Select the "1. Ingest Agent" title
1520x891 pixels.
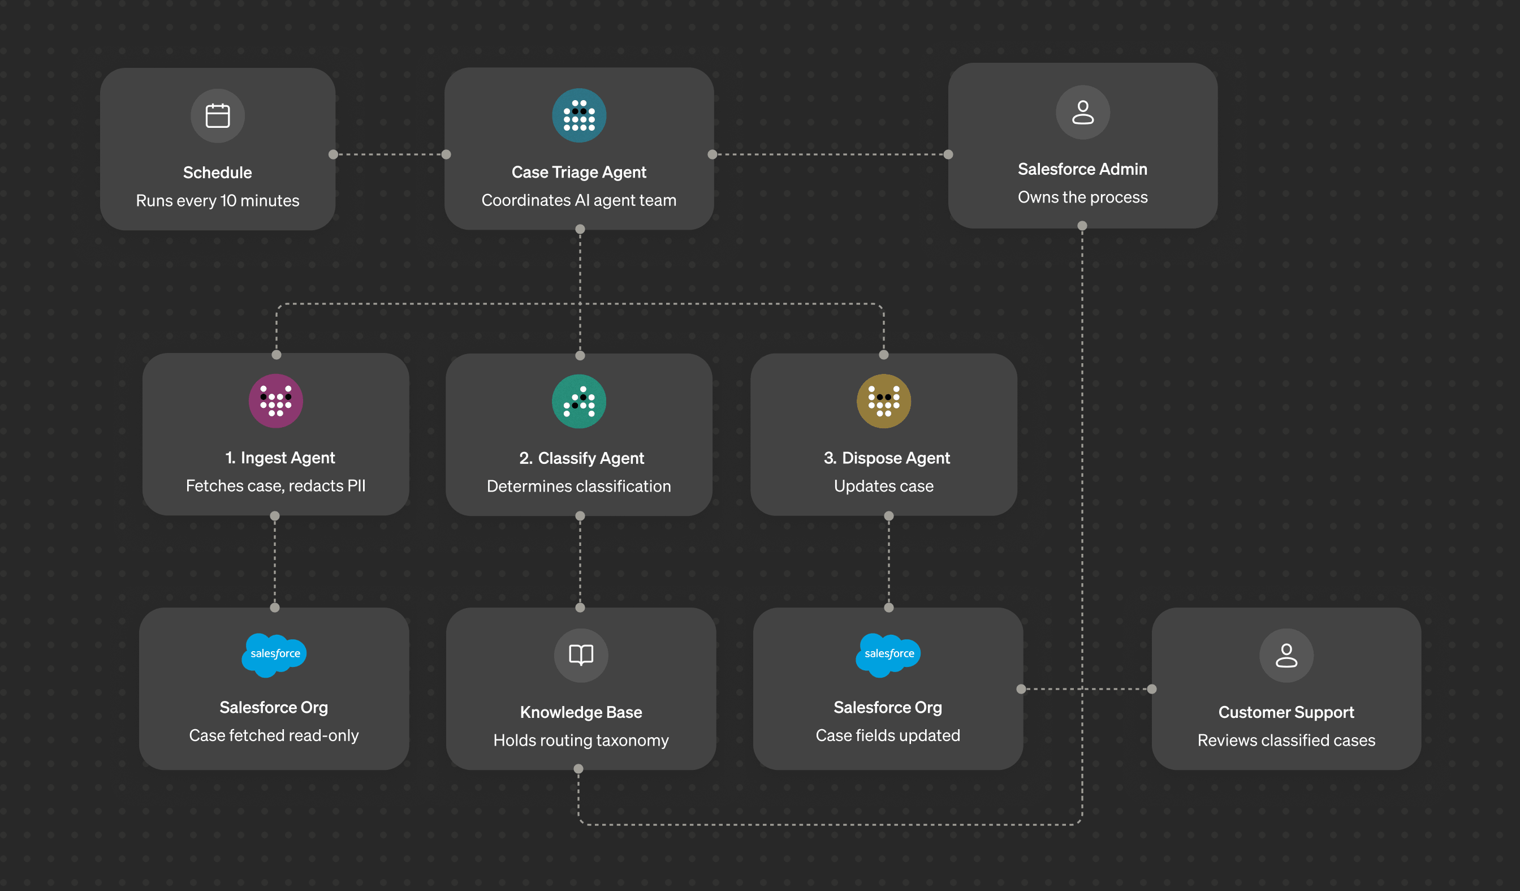pos(280,458)
